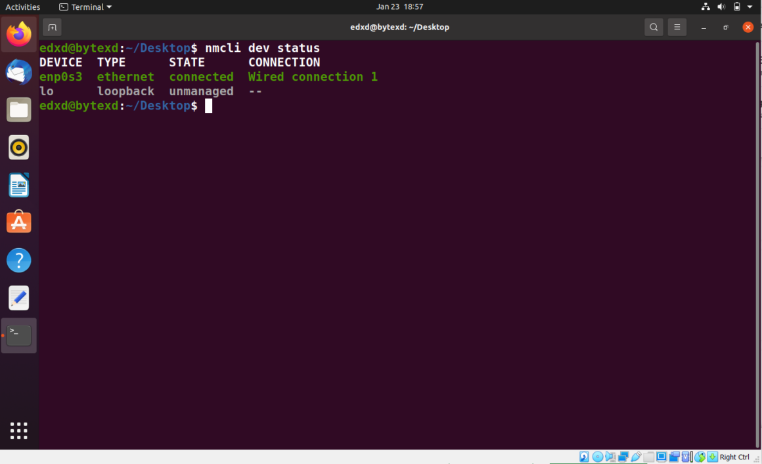Click the new tab button in terminal titlebar
Viewport: 762px width, 464px height.
tap(52, 27)
